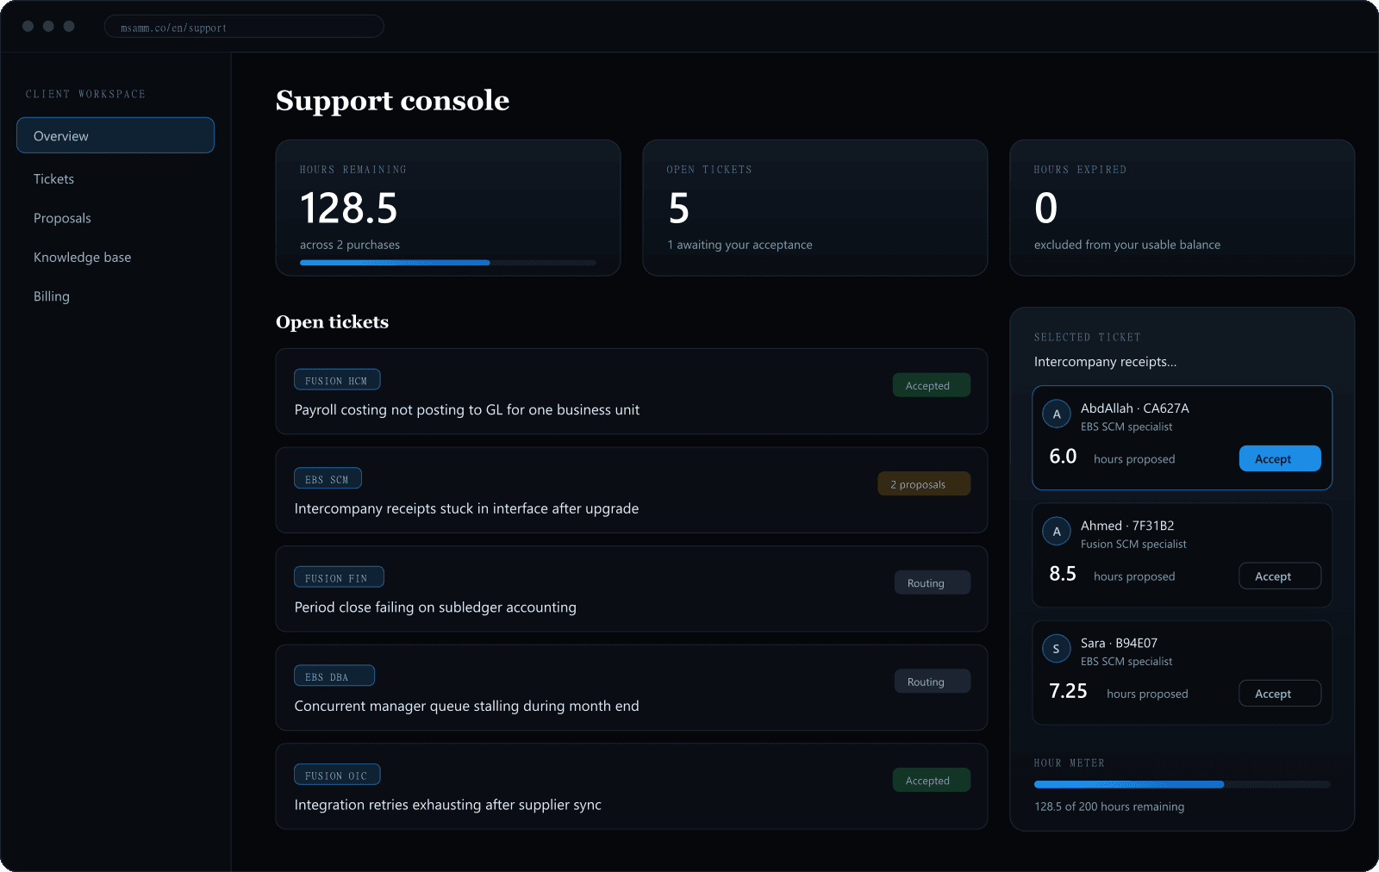Open the payroll costing ticket
This screenshot has height=872, width=1379.
tap(632, 391)
